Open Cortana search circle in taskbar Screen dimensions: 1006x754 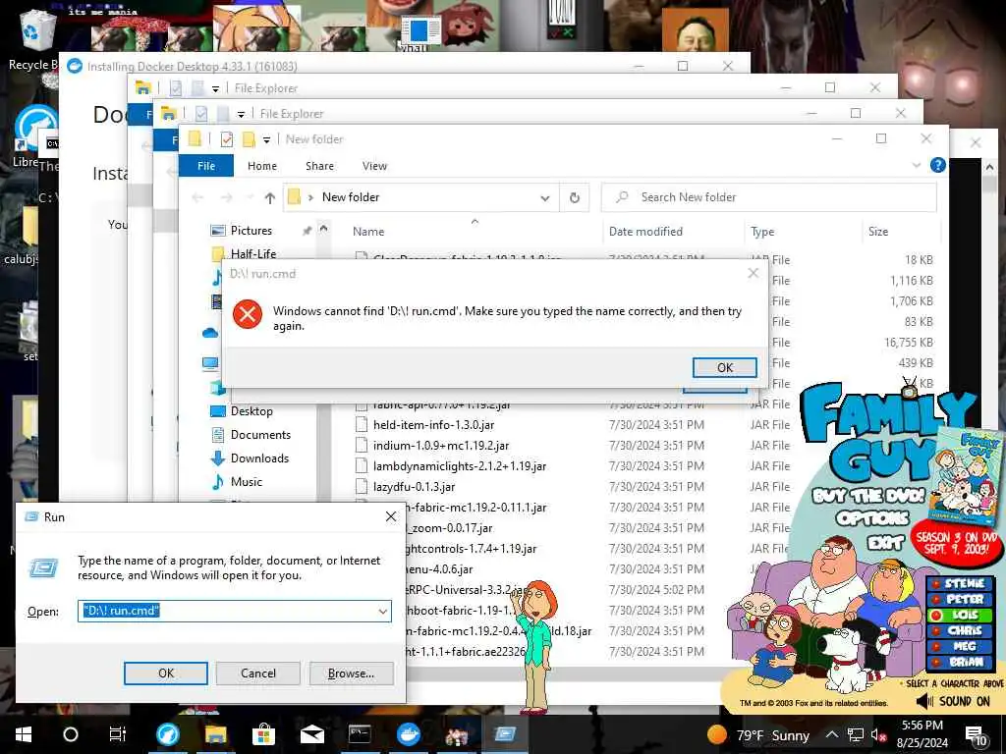(x=71, y=734)
